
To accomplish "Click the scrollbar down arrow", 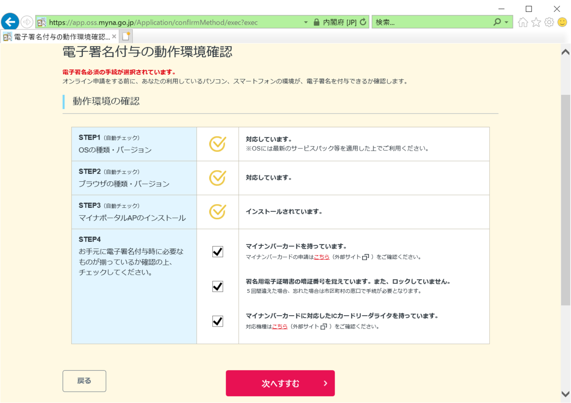I will [x=565, y=394].
